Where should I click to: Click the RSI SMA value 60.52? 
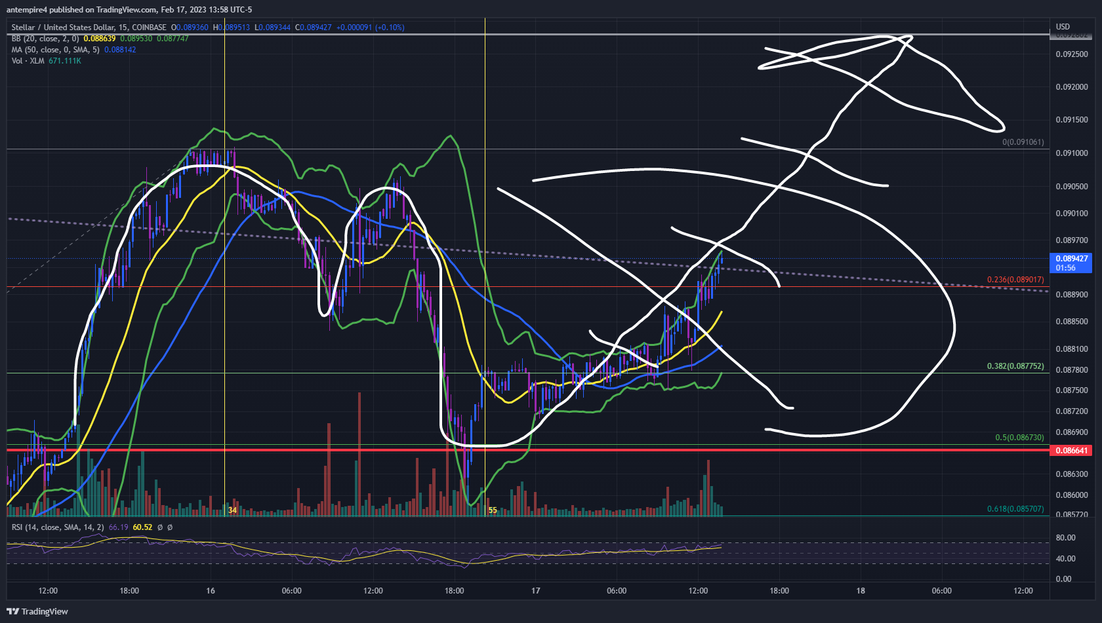coord(142,527)
